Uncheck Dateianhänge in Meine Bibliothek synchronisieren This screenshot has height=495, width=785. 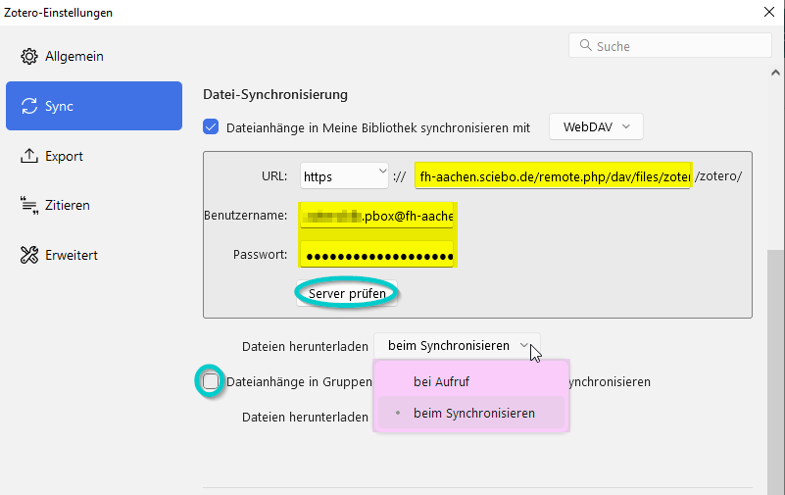tap(211, 127)
